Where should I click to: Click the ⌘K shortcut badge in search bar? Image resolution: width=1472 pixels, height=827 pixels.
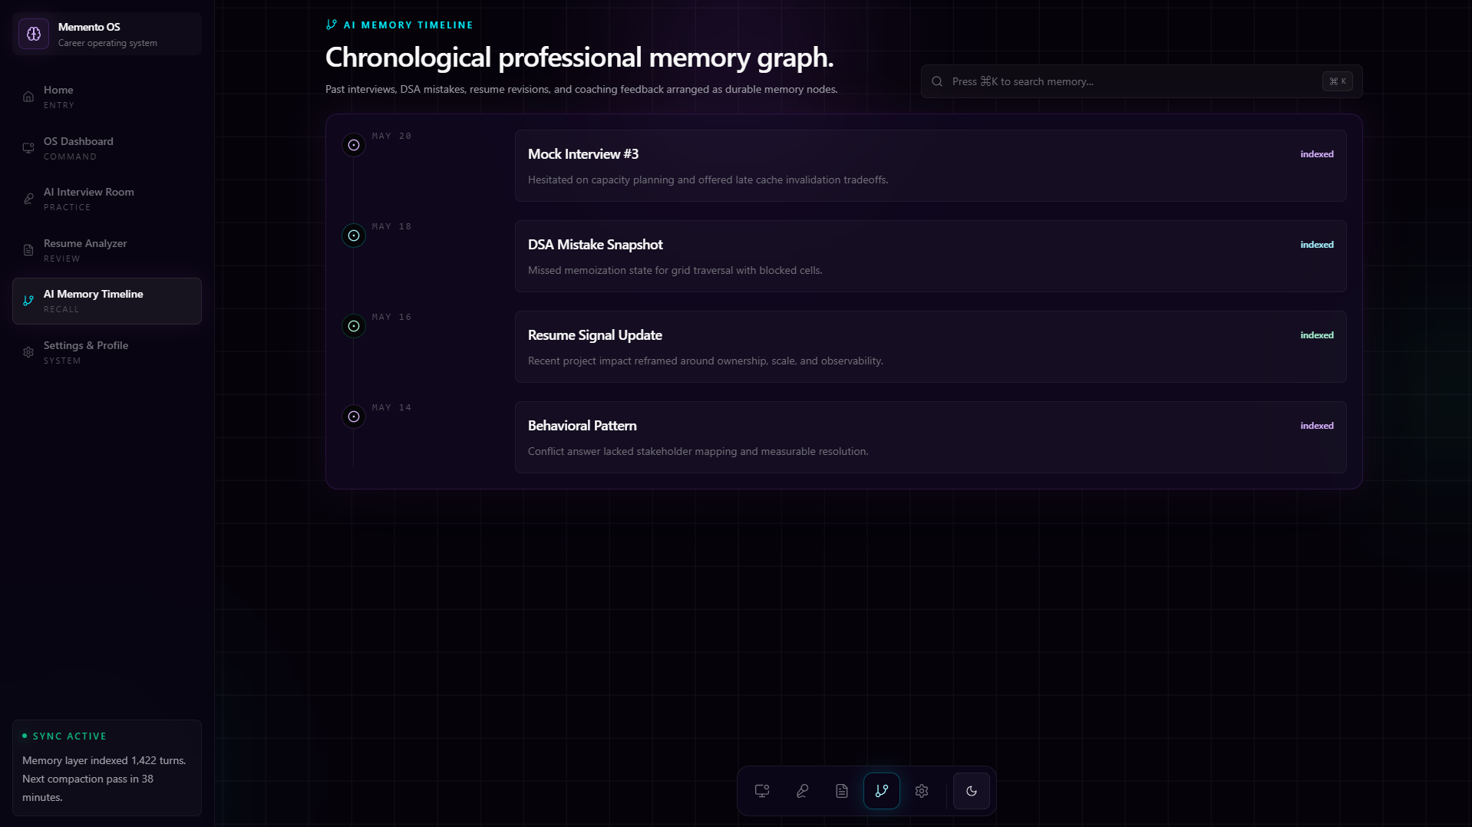point(1338,81)
